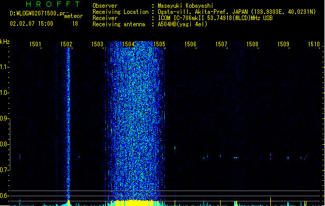Click the wide echo burst around 1504

coord(135,121)
